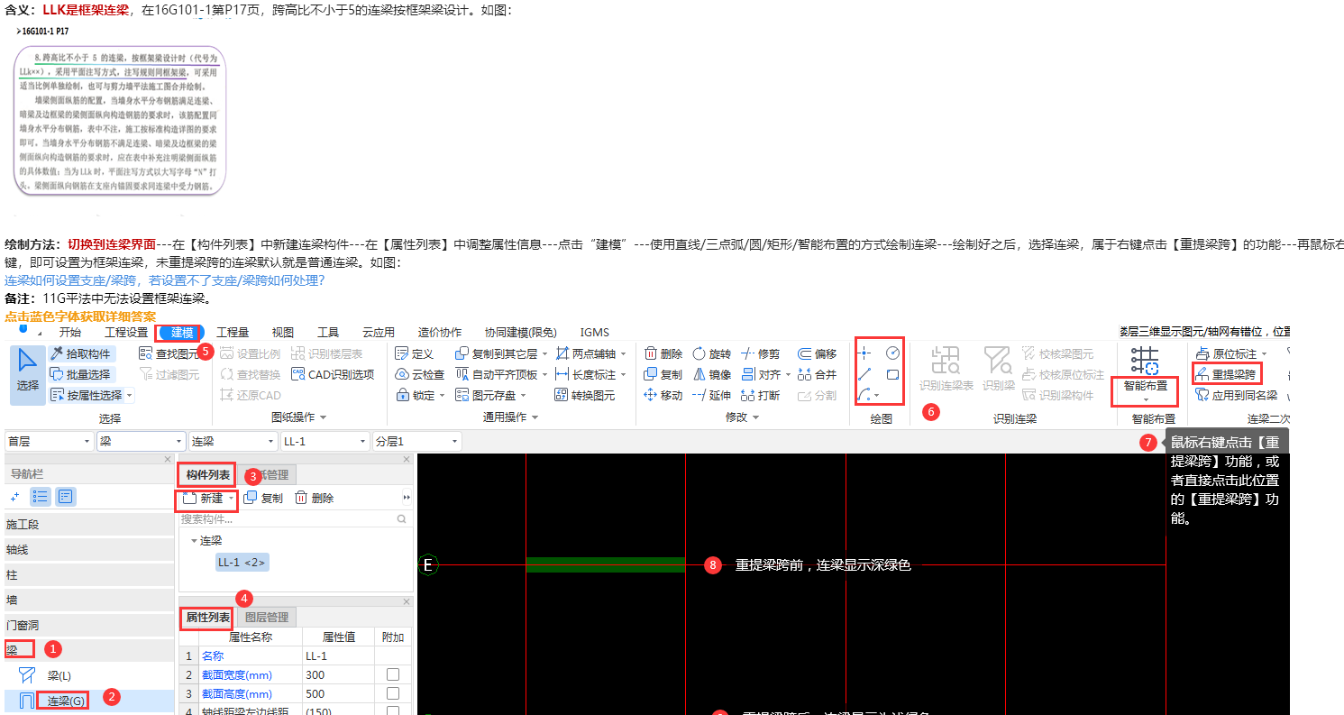This screenshot has height=715, width=1344.
Task: Click 云检查 tool
Action: click(421, 374)
